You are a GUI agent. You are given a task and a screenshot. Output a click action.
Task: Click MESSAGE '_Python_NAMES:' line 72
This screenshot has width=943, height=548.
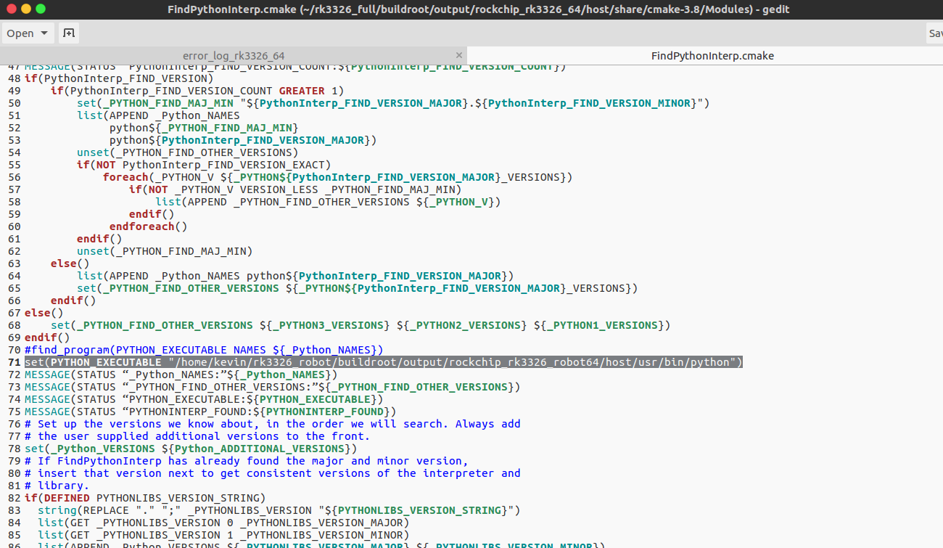tap(181, 375)
